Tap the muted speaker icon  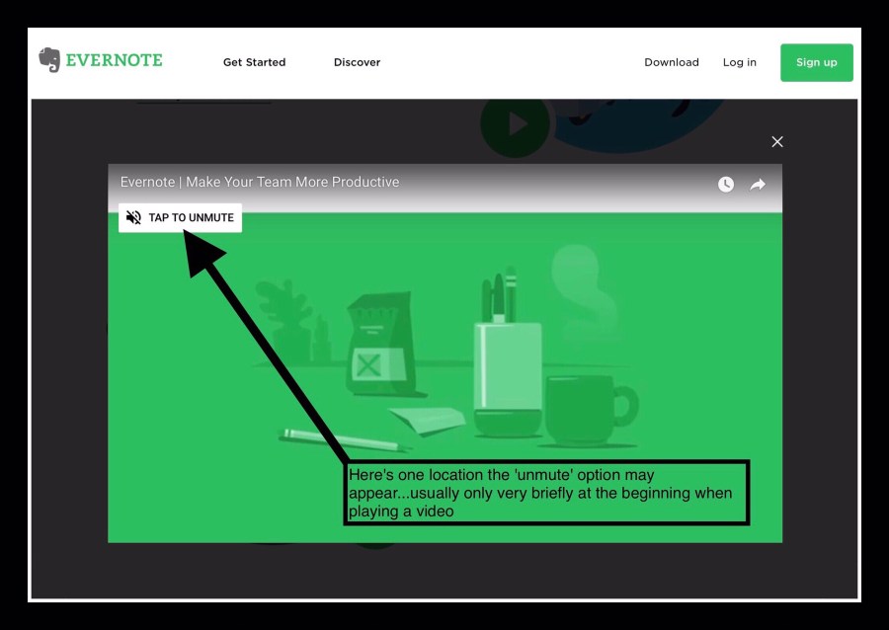click(133, 217)
